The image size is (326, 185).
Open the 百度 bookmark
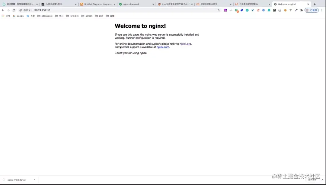(30, 16)
